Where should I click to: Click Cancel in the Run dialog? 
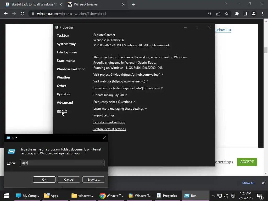[69, 180]
